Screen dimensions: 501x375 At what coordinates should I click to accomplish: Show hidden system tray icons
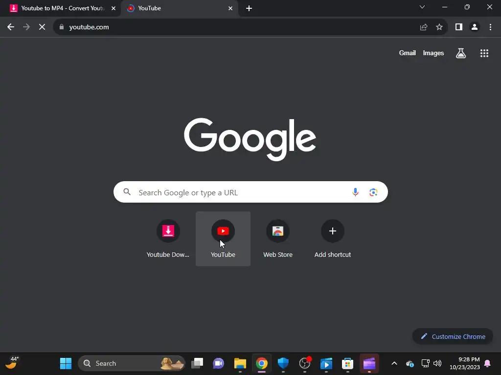pos(394,363)
